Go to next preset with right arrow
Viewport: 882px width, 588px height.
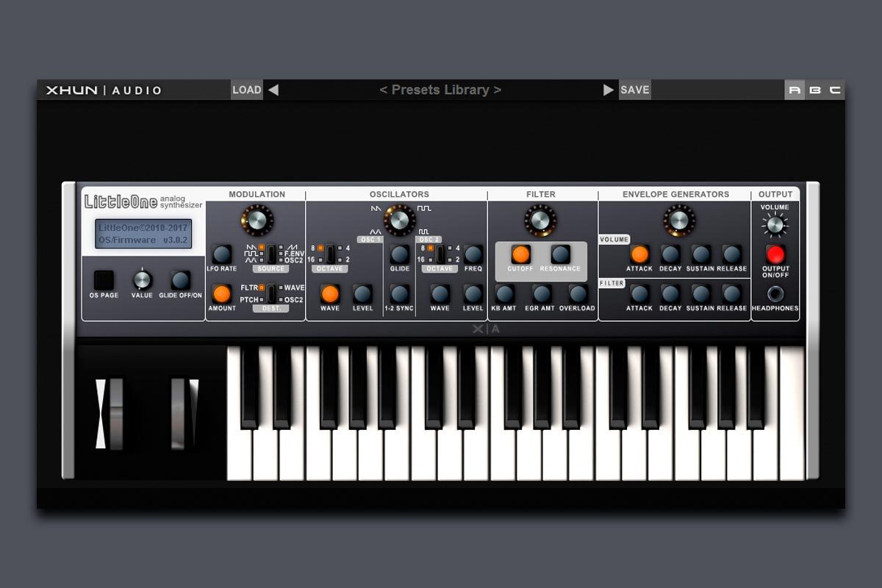(x=608, y=90)
